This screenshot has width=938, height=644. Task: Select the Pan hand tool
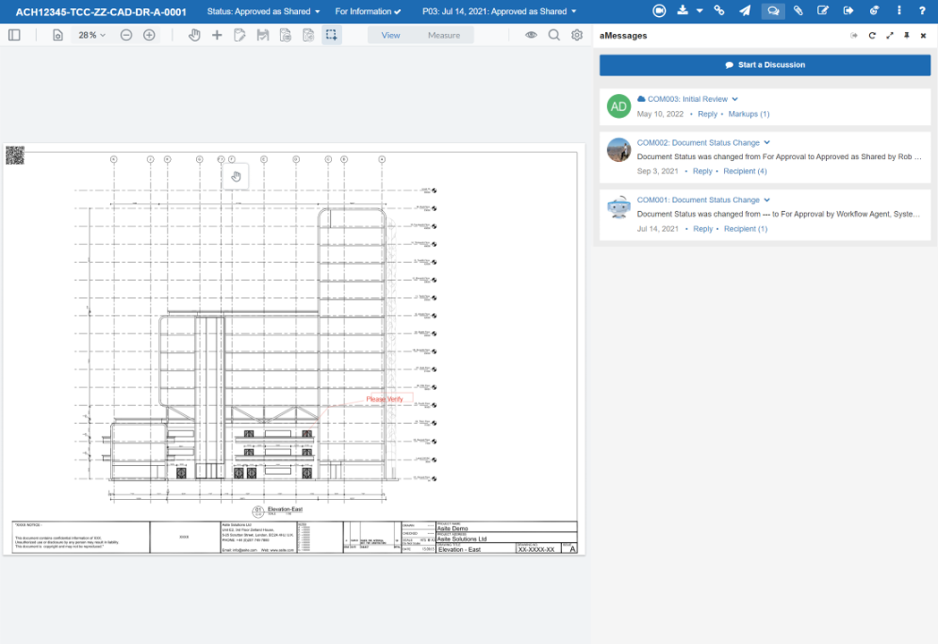point(194,34)
